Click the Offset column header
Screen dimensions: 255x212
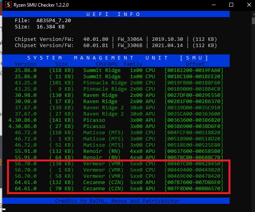(195, 64)
